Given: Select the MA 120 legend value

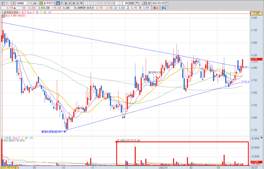Looking at the screenshot, I should (x=49, y=12).
